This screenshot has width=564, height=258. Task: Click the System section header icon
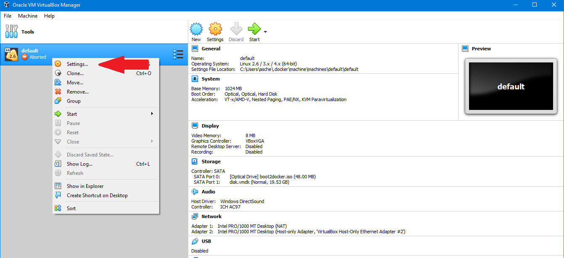tap(195, 79)
